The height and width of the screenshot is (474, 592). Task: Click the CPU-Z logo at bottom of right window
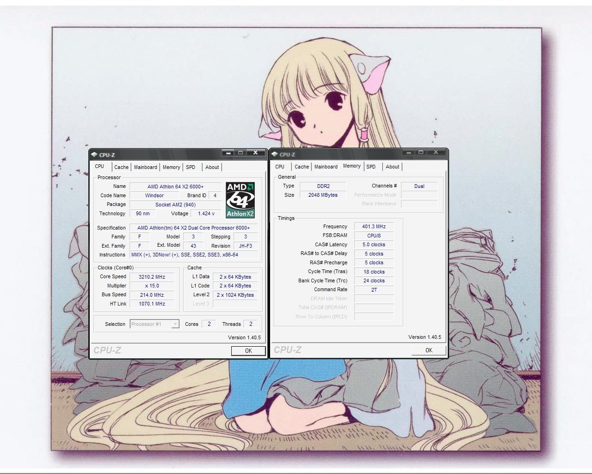point(287,350)
